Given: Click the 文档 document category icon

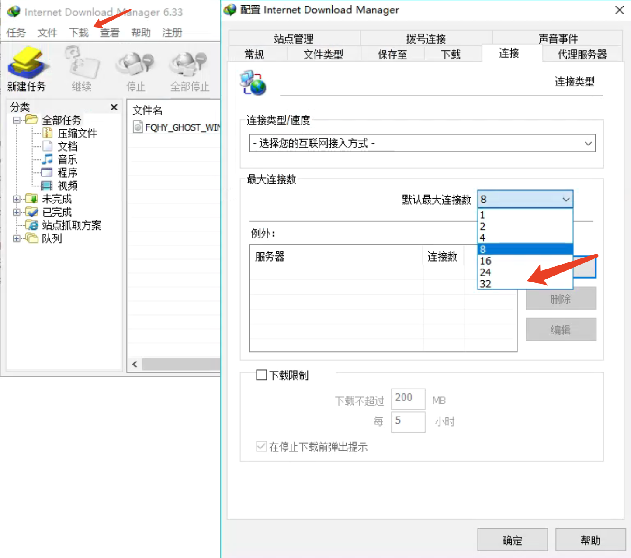Looking at the screenshot, I should pos(48,146).
